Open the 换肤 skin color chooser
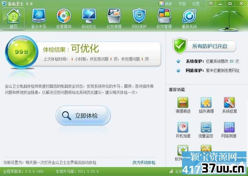248x176 pixels. (x=166, y=4)
